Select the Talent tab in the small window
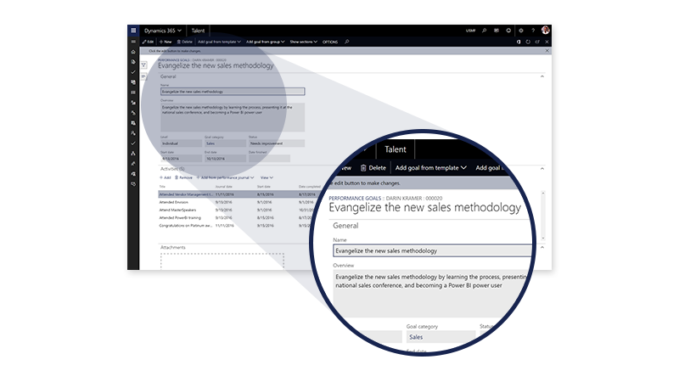This screenshot has width=679, height=382. (198, 31)
